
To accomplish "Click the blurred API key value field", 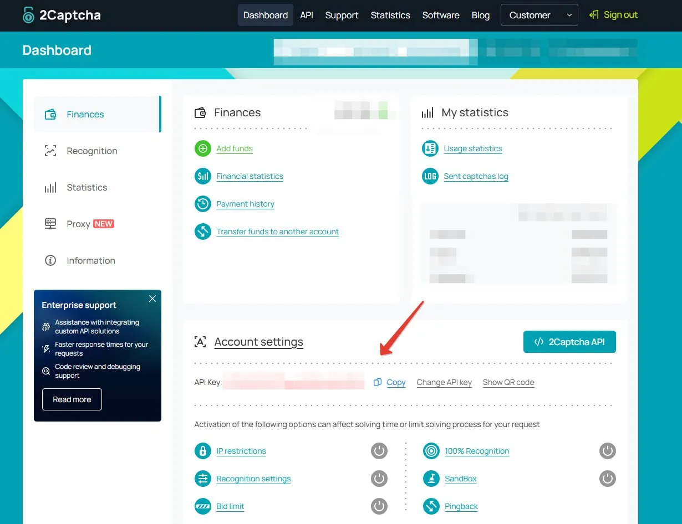I will (293, 382).
